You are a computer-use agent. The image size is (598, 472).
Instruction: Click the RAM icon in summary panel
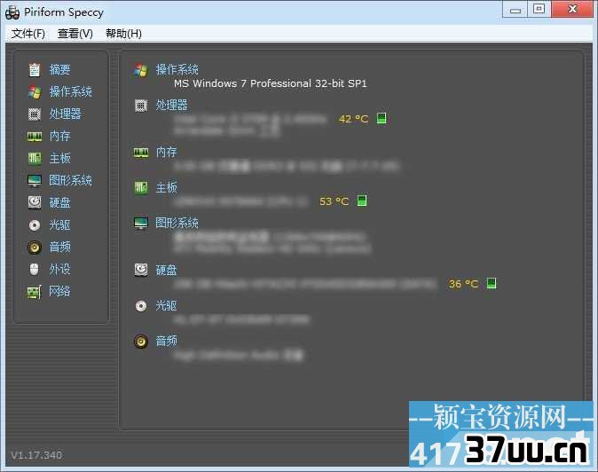(x=141, y=153)
